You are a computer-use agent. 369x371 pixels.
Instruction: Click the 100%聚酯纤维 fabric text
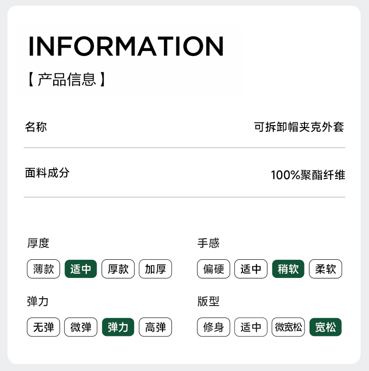point(308,175)
